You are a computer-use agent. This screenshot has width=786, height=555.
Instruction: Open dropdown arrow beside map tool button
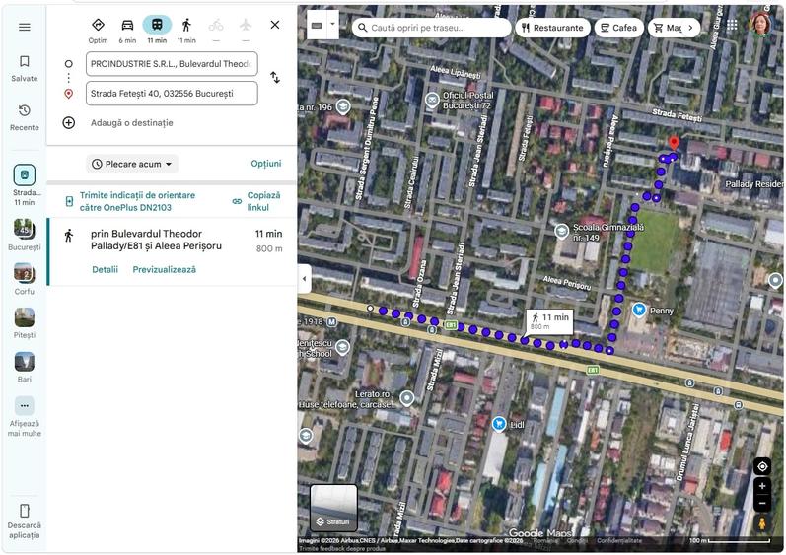click(332, 25)
